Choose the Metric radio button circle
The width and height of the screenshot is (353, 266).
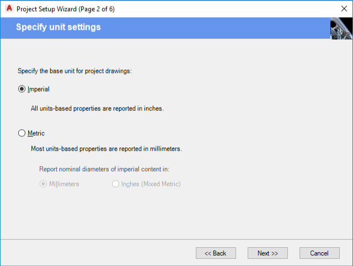tap(22, 133)
